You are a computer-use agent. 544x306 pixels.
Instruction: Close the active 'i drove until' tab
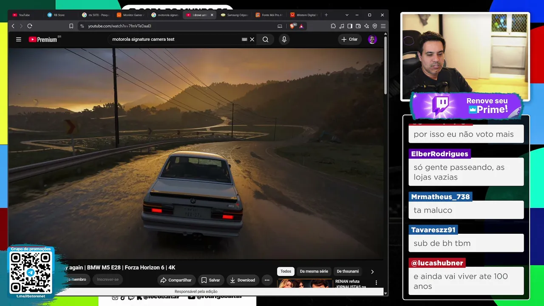pyautogui.click(x=212, y=15)
